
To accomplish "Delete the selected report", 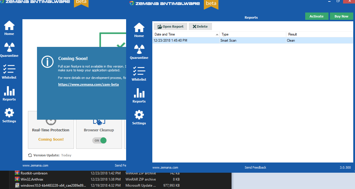I will pos(200,27).
